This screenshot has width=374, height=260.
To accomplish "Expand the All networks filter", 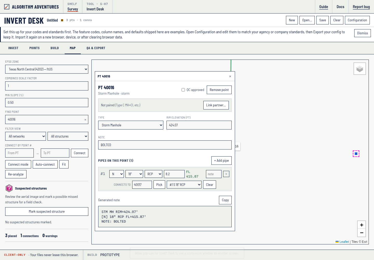I will point(25,136).
